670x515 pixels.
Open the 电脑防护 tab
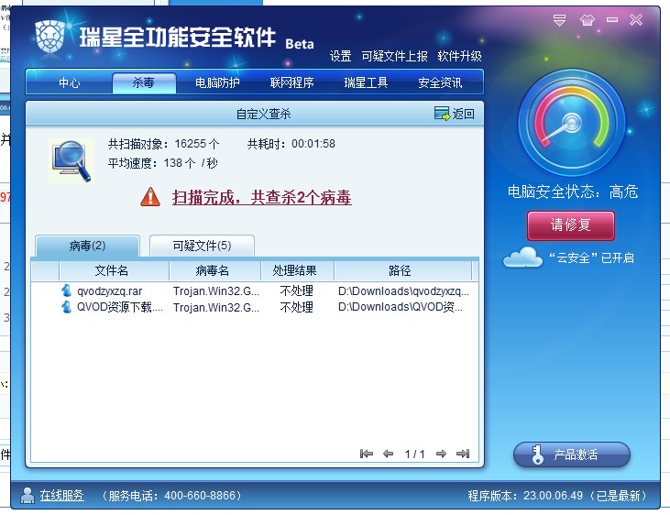click(x=217, y=82)
